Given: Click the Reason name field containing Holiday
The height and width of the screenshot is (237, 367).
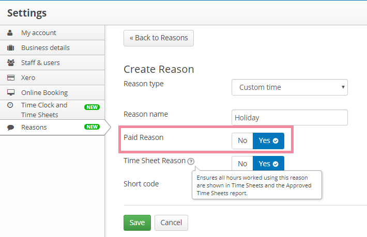Looking at the screenshot, I should point(289,117).
